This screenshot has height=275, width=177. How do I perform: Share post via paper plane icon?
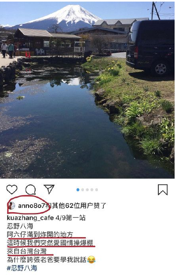[49, 189]
